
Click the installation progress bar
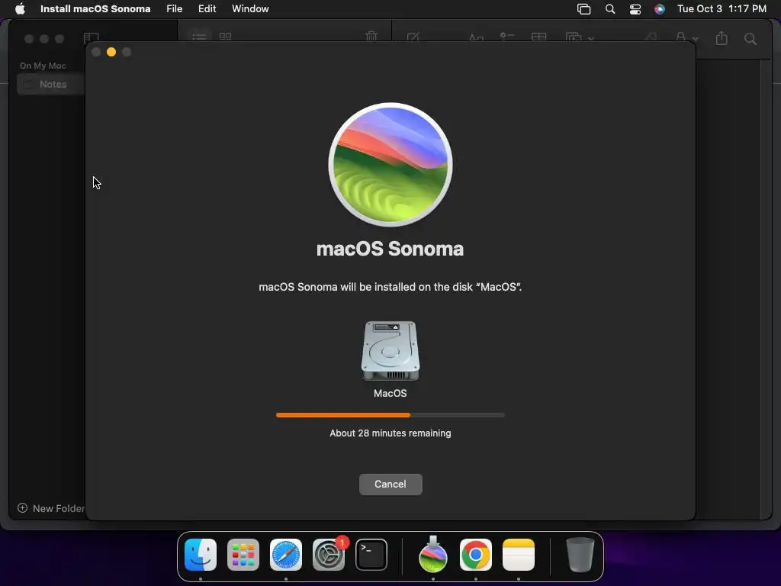click(x=390, y=415)
